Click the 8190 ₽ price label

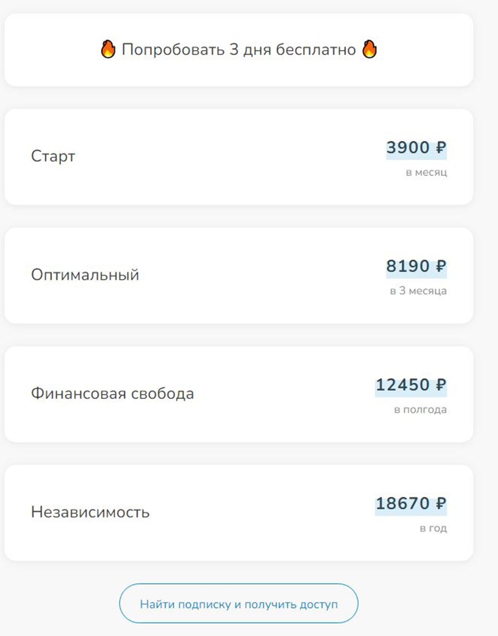click(416, 267)
